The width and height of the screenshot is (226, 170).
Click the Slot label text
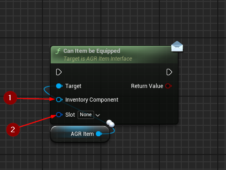[x=70, y=115]
